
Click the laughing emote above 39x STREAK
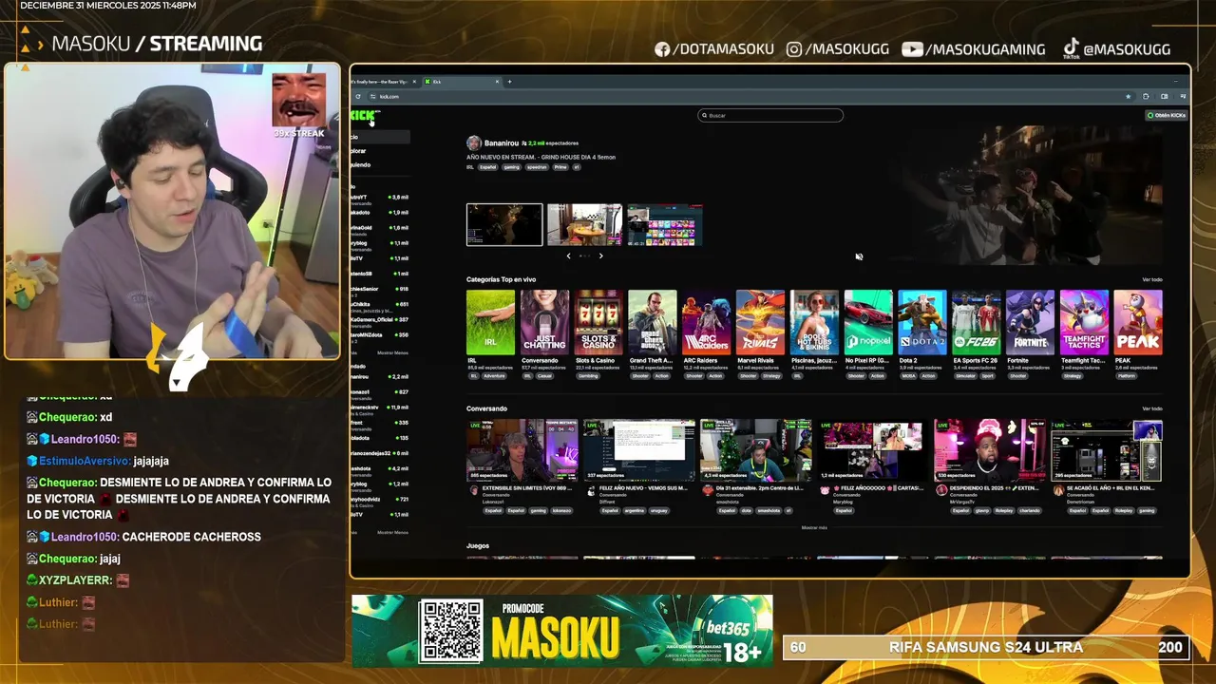tap(299, 101)
